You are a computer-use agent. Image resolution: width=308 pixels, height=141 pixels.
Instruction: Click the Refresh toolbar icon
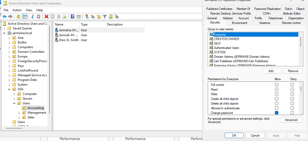point(59,16)
